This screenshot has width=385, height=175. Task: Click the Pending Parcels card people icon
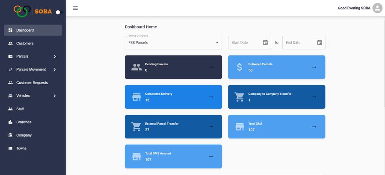pos(136,67)
